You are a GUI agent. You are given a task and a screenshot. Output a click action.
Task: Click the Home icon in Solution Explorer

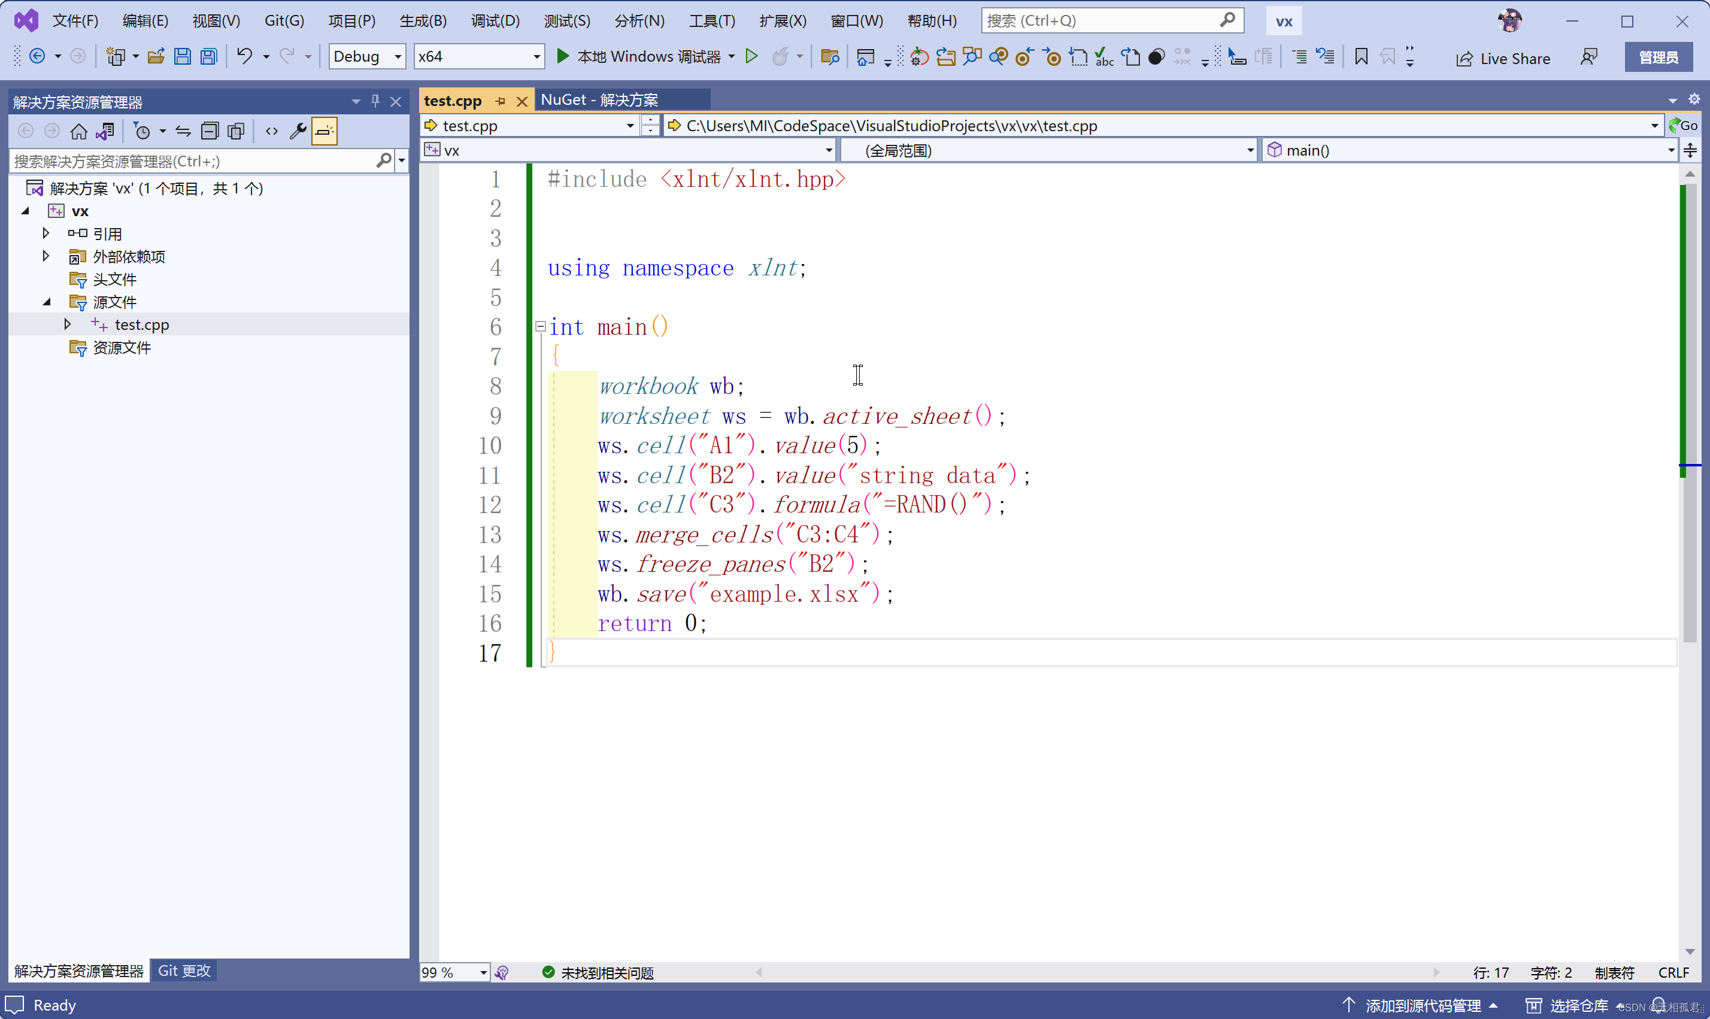[79, 131]
